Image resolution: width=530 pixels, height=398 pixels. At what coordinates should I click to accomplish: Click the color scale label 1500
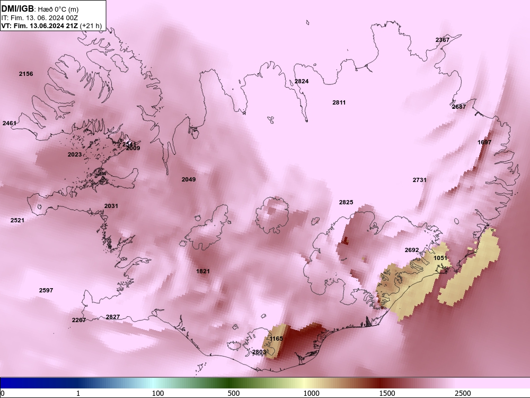click(x=387, y=393)
